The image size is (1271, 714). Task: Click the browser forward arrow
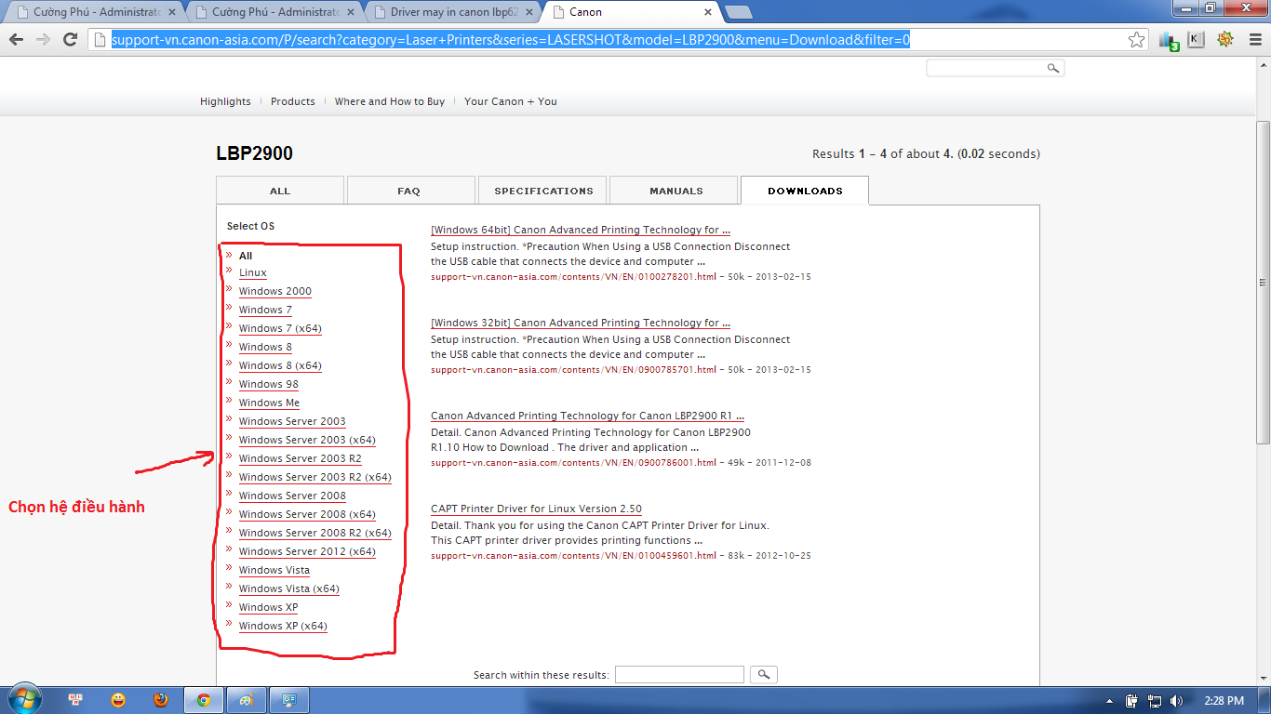[x=43, y=39]
